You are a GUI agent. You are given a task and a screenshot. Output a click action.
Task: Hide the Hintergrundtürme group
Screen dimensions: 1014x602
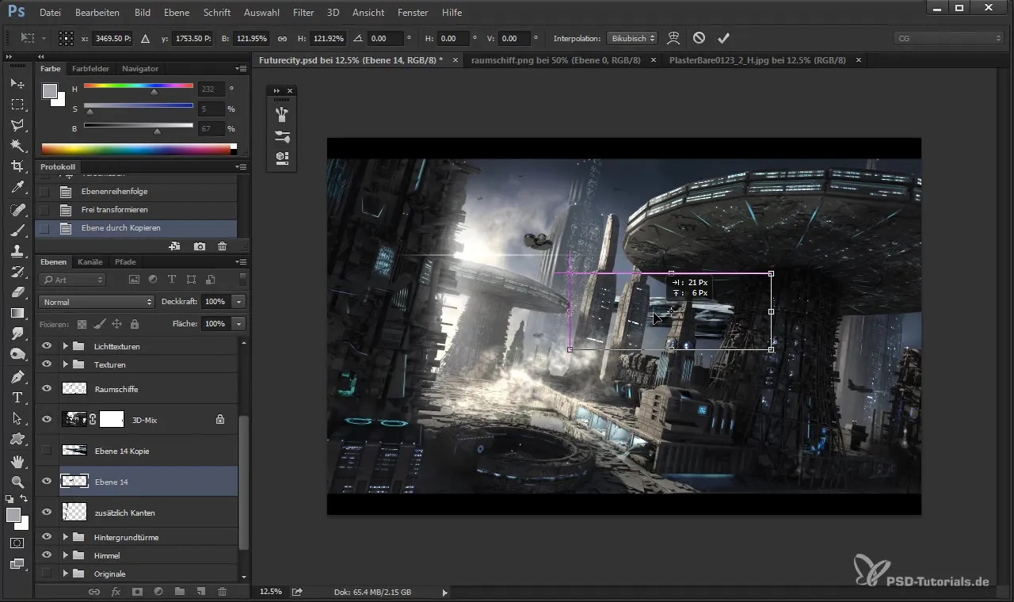[47, 536]
